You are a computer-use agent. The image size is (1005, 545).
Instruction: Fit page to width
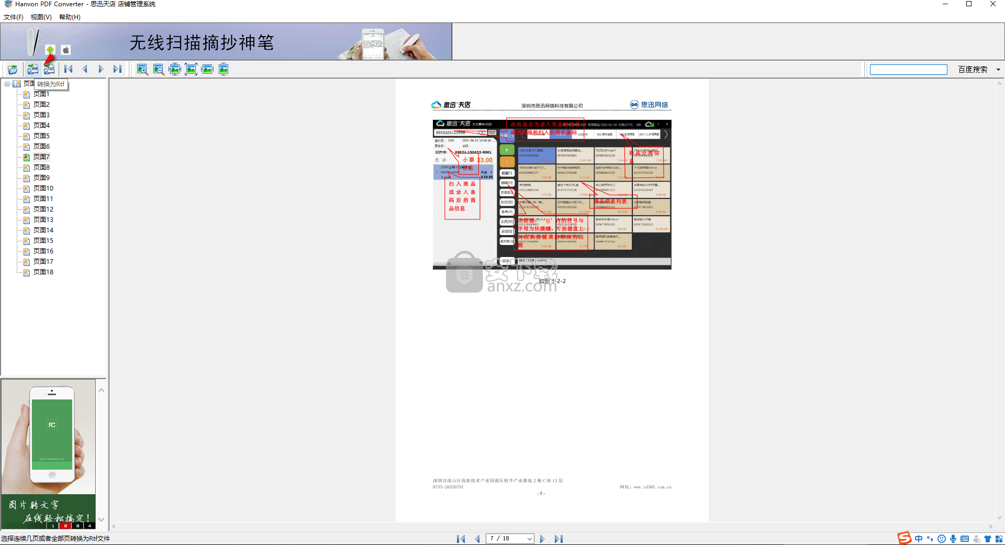[x=207, y=69]
